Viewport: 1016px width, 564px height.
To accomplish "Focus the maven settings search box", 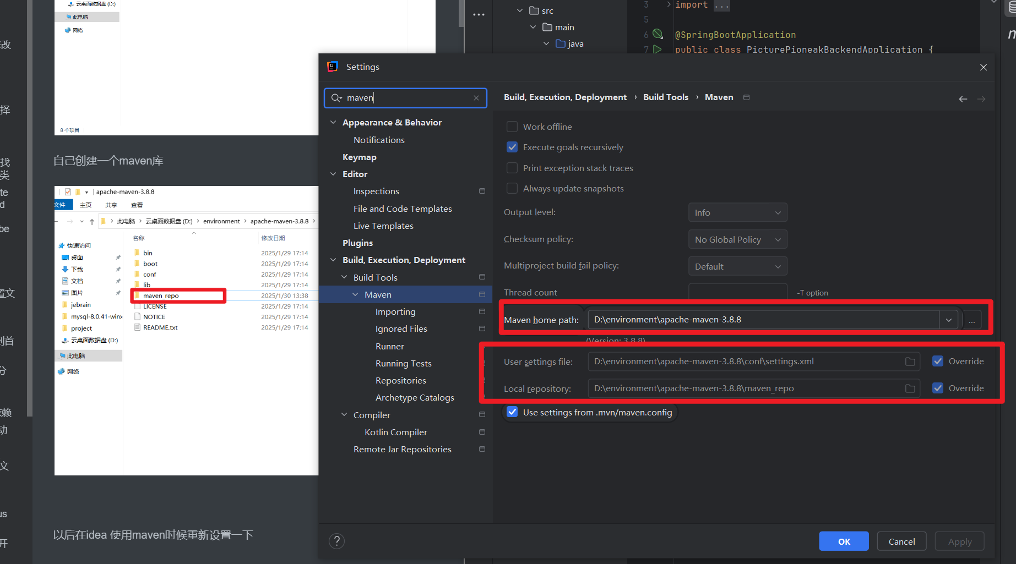I will point(406,98).
